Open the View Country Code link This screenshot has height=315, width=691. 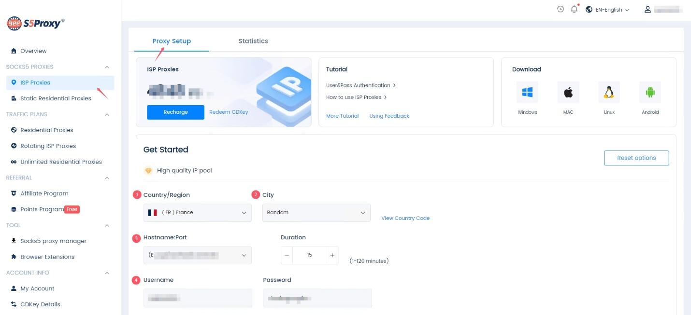pos(405,218)
